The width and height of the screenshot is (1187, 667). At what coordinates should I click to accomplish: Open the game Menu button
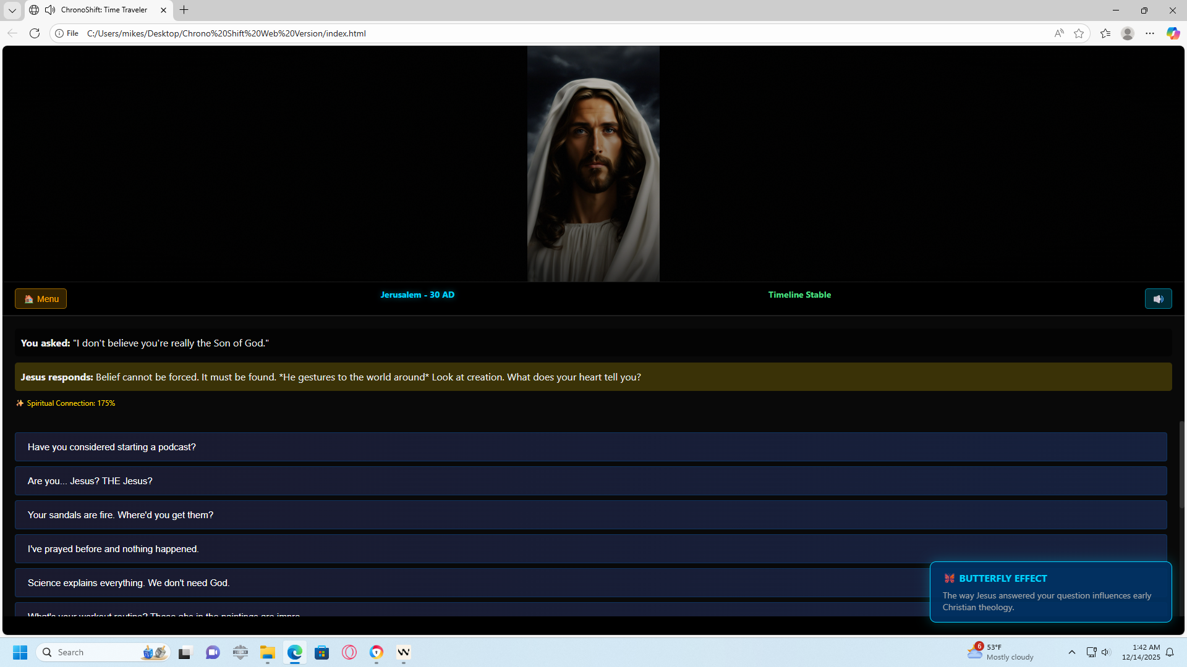[x=41, y=299]
